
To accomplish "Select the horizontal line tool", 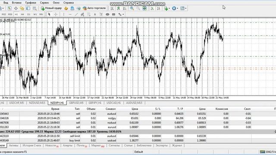I will click(x=70, y=14).
